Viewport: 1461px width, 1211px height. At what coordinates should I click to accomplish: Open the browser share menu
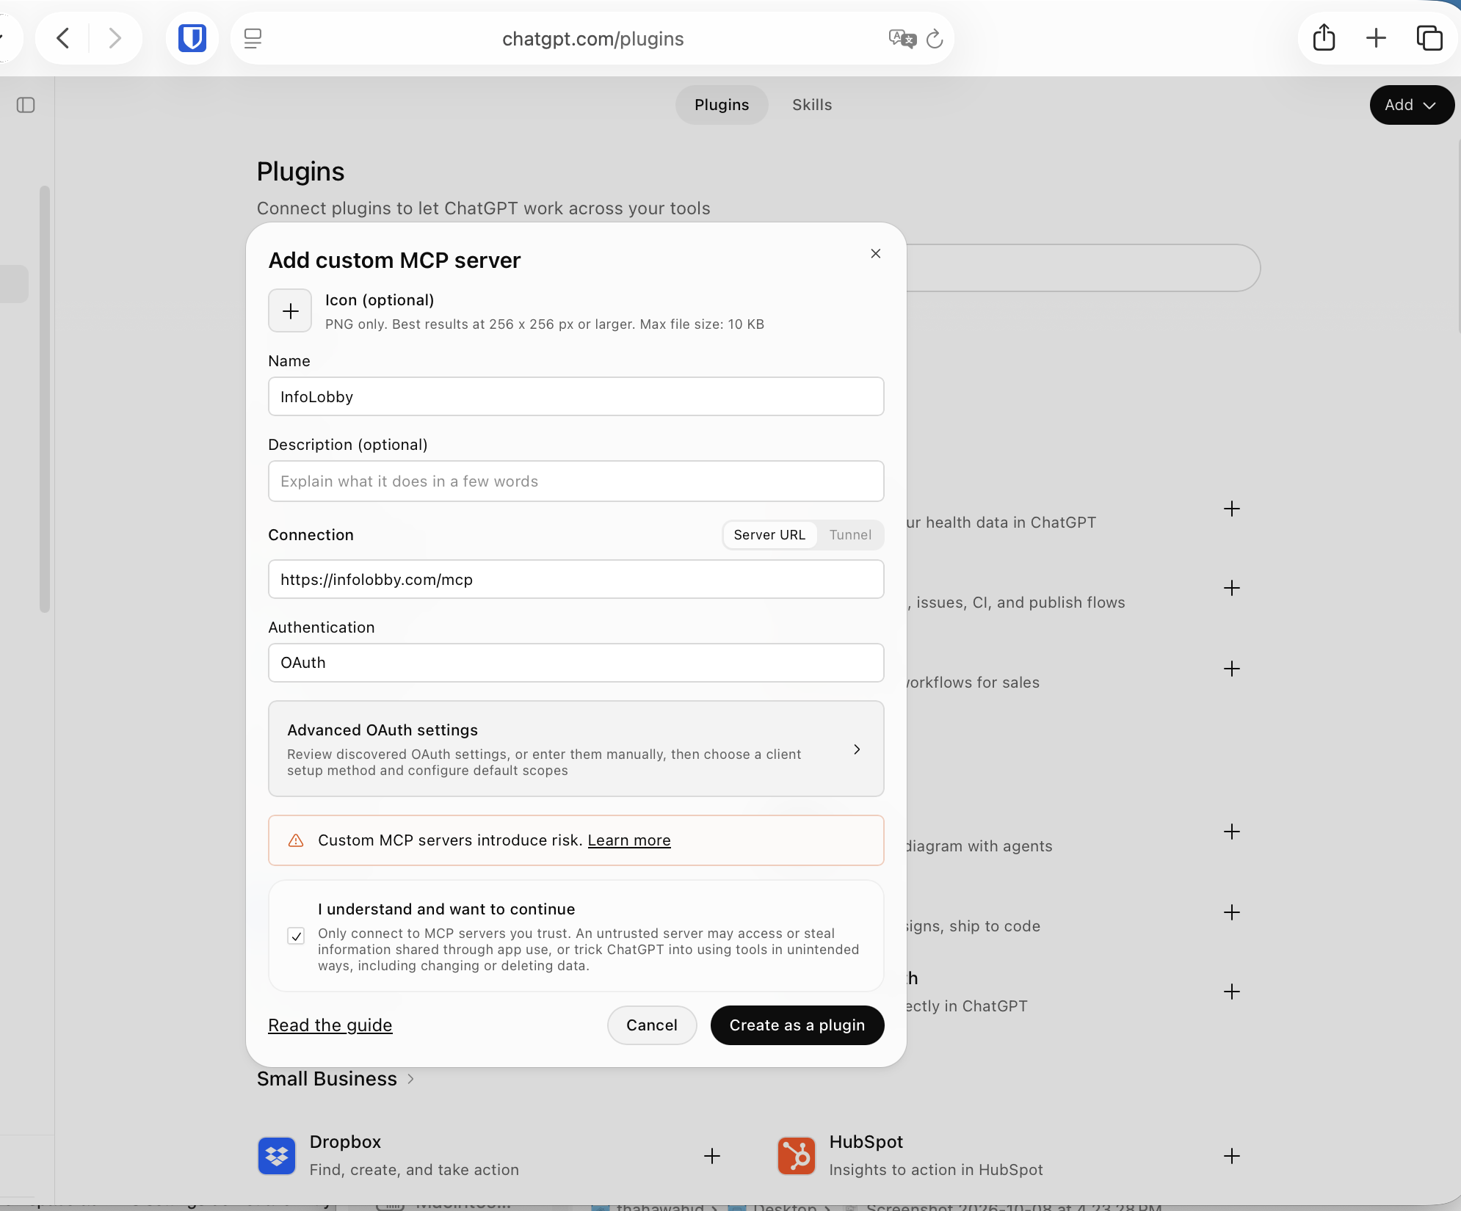coord(1324,37)
